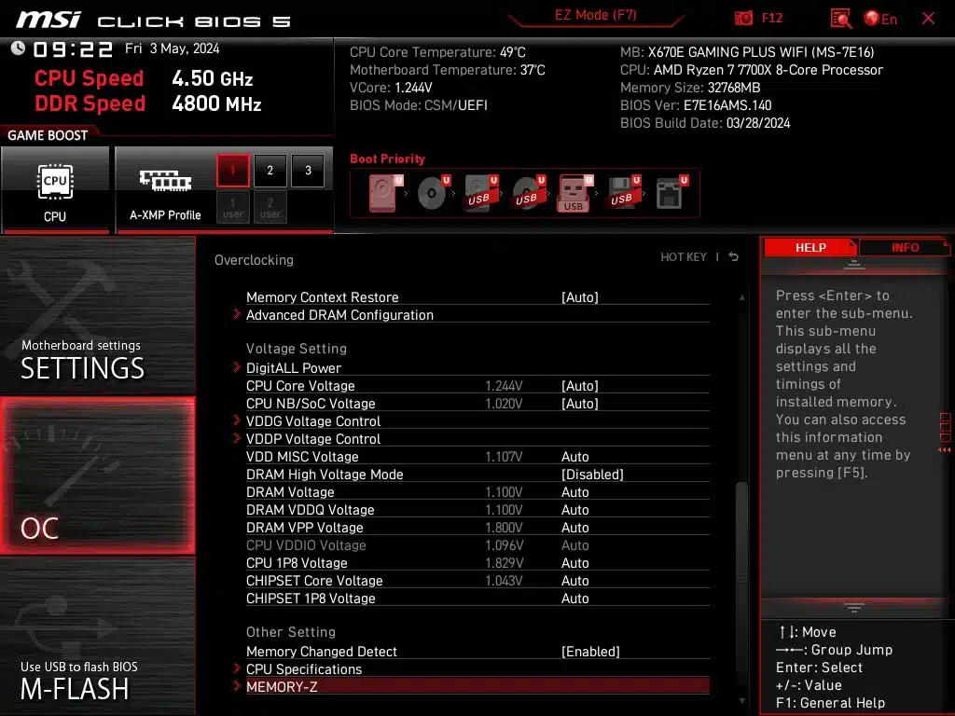
Task: Click the undo back arrow icon
Action: point(734,257)
